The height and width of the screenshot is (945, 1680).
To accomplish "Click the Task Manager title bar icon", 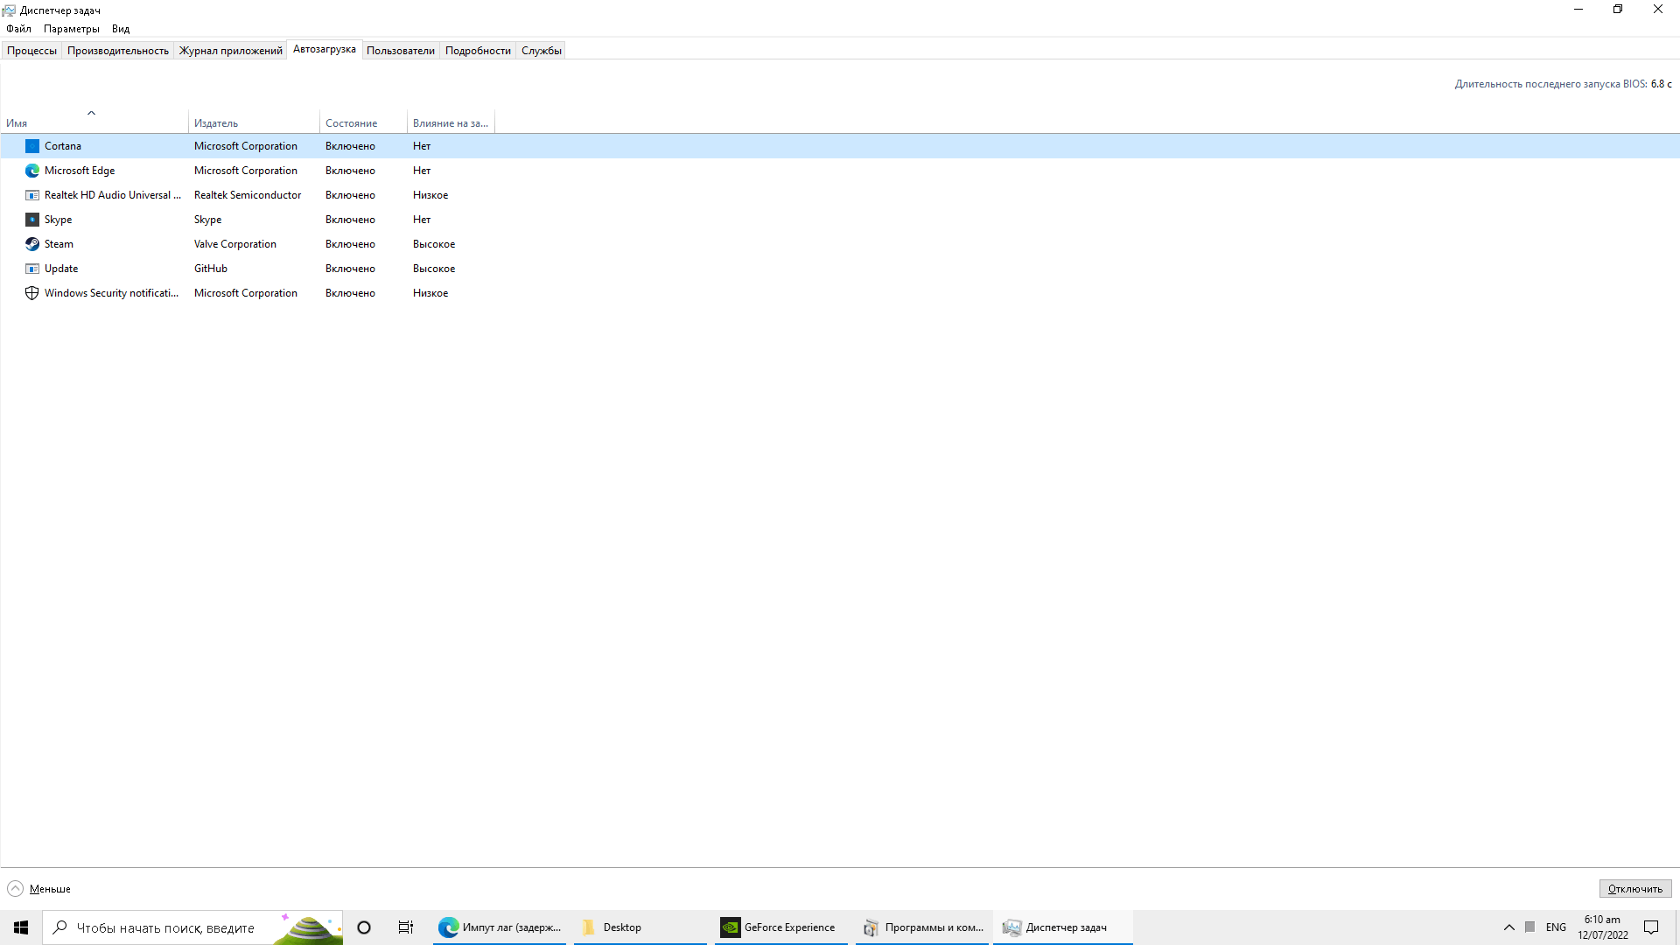I will [x=9, y=10].
